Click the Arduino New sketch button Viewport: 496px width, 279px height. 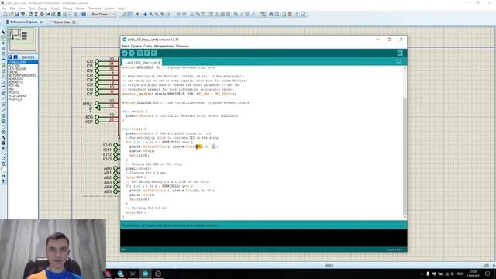click(139, 53)
